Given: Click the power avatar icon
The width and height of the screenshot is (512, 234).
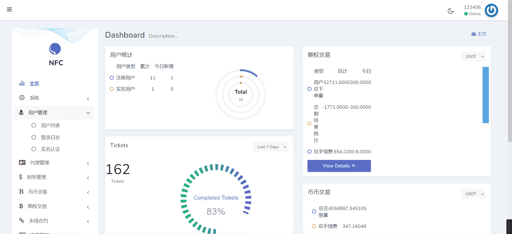Looking at the screenshot, I should pyautogui.click(x=491, y=11).
